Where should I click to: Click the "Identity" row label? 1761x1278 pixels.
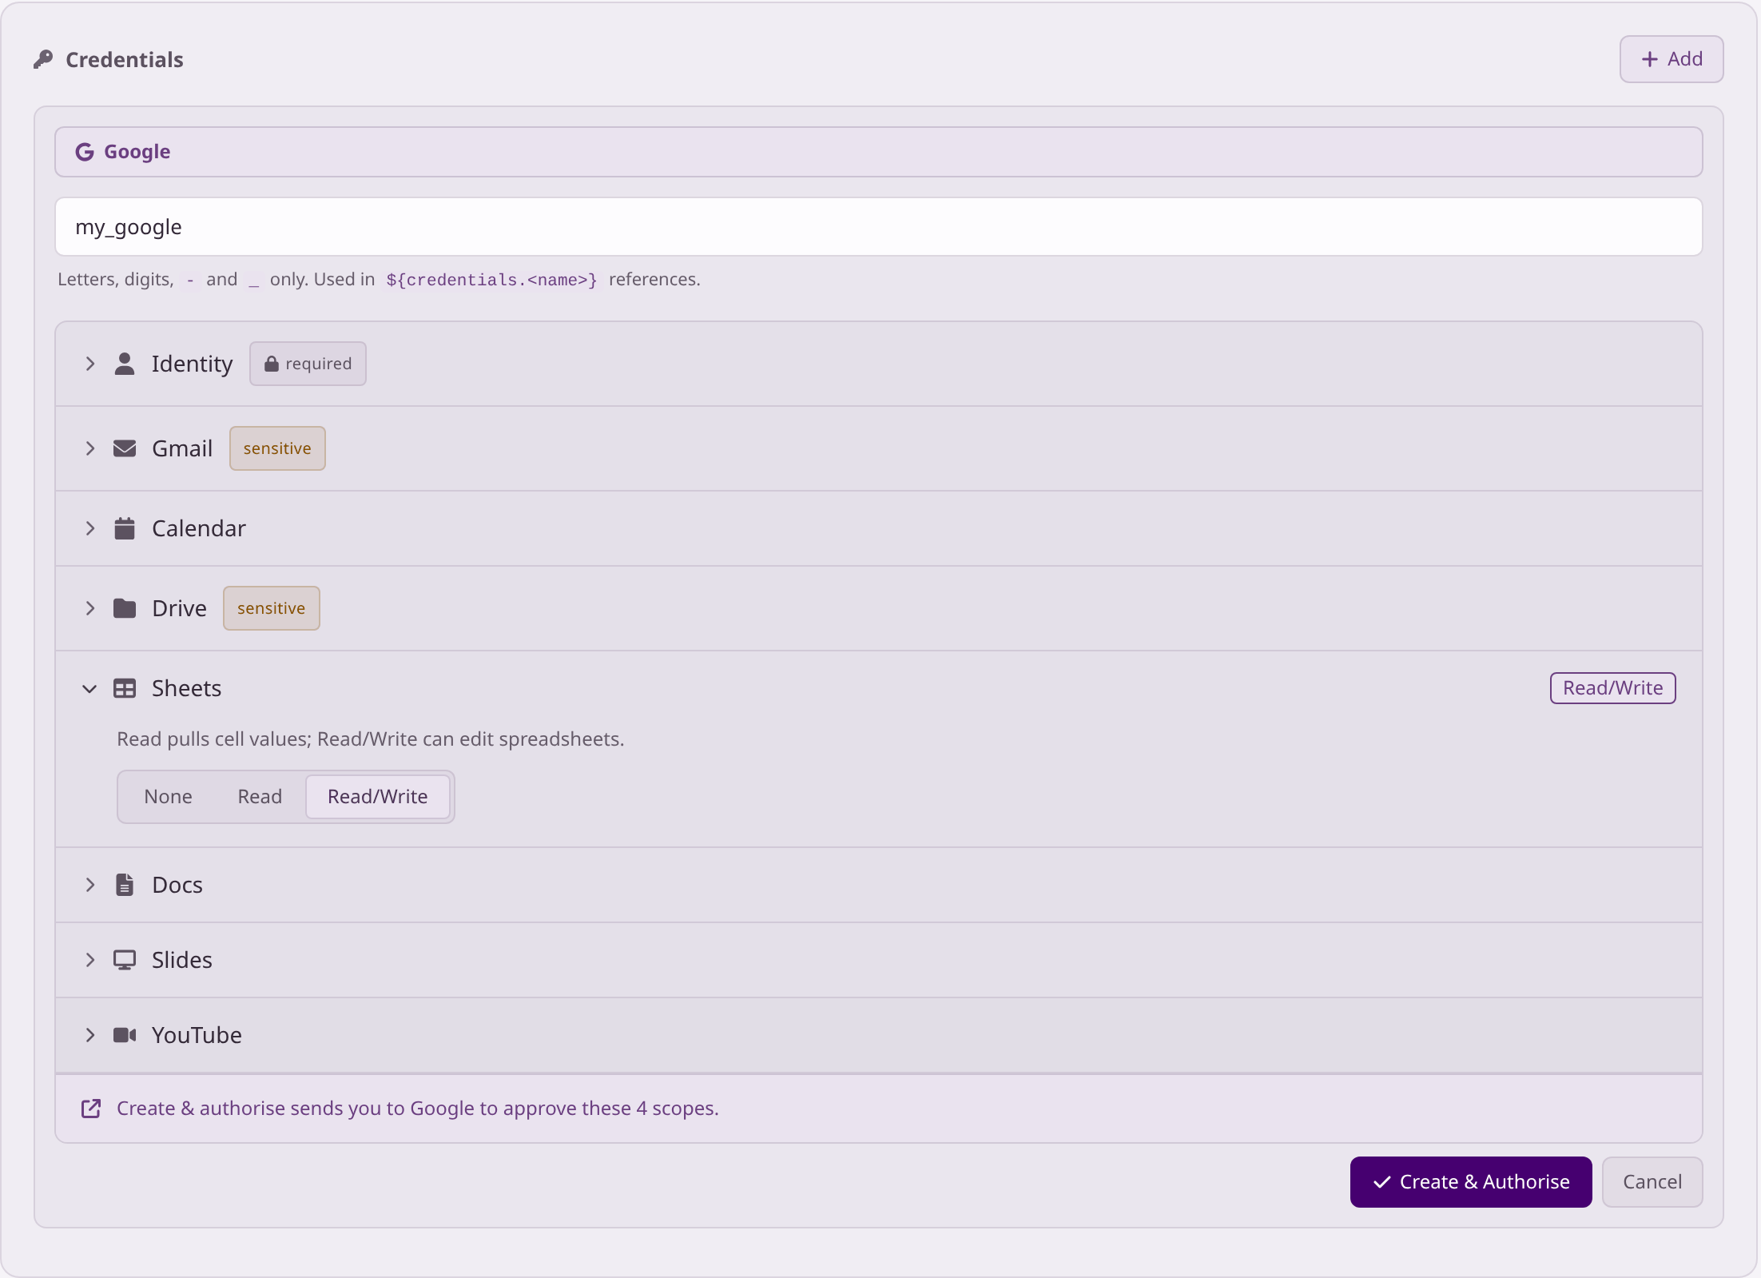193,364
